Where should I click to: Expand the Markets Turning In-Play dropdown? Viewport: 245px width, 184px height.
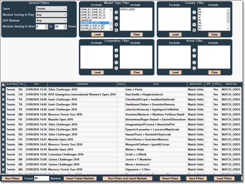pos(51,15)
